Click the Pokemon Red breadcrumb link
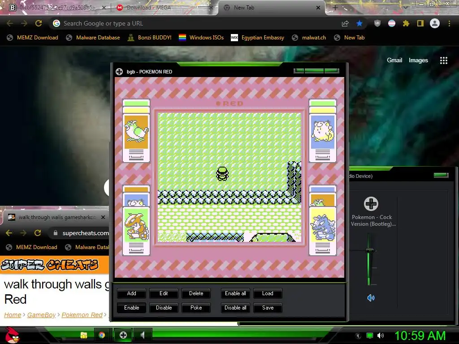This screenshot has width=459, height=344. pyautogui.click(x=82, y=315)
